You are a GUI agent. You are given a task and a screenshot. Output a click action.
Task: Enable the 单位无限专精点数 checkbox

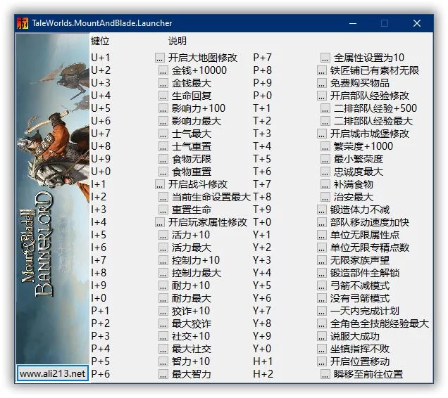pos(322,248)
